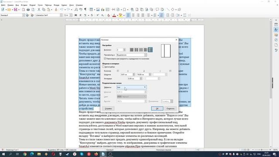The height and width of the screenshot is (157, 279).
Task: Click the Insert Image icon
Action: pos(98,10)
